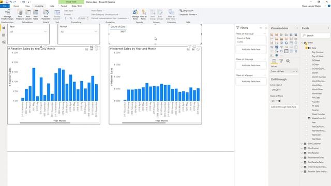Click Add drillthrough fields here
Image resolution: width=331 pixels, height=186 pixels.
click(283, 107)
